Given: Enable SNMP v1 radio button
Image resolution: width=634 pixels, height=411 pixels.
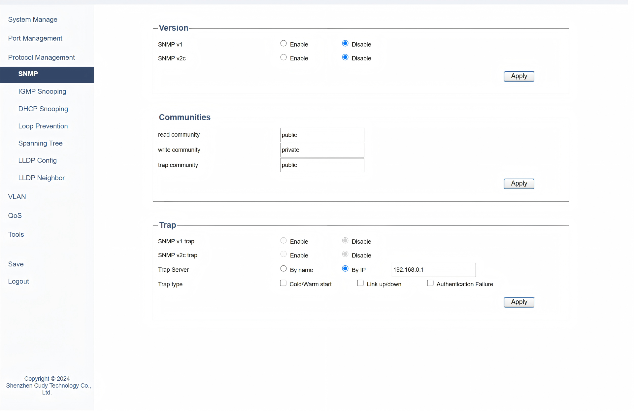Looking at the screenshot, I should point(283,44).
